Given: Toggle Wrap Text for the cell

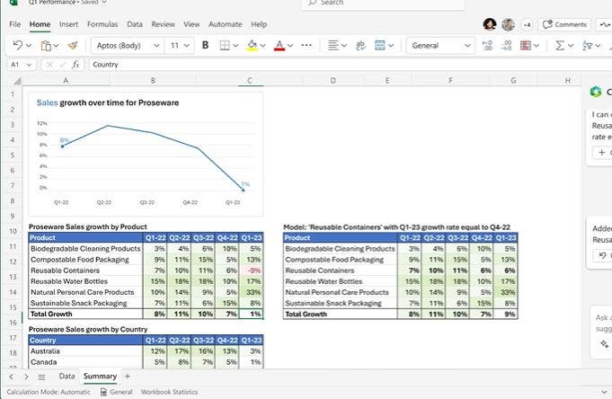Looking at the screenshot, I should coord(359,45).
